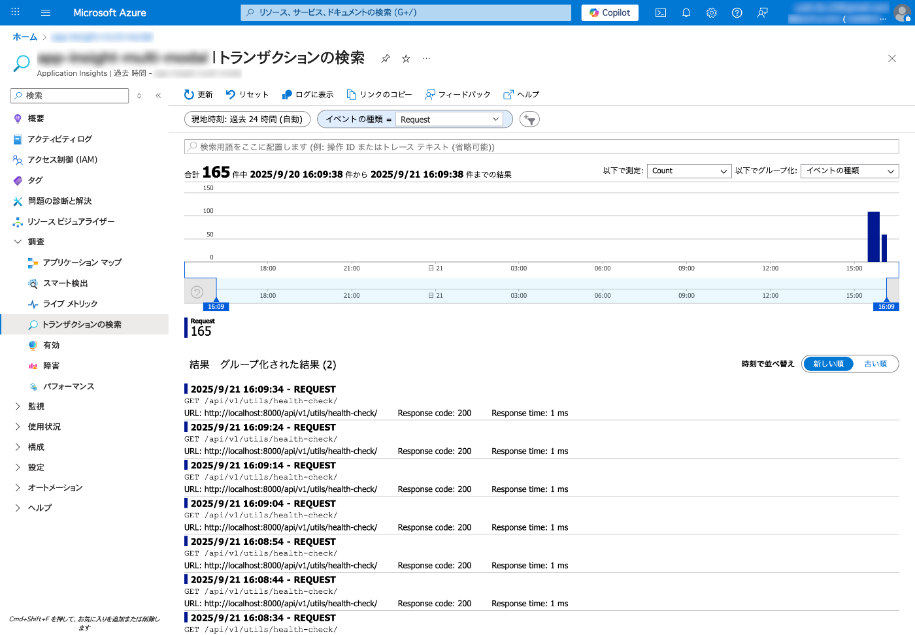The width and height of the screenshot is (915, 635).
Task: Open the time range filter pill
Action: (x=247, y=120)
